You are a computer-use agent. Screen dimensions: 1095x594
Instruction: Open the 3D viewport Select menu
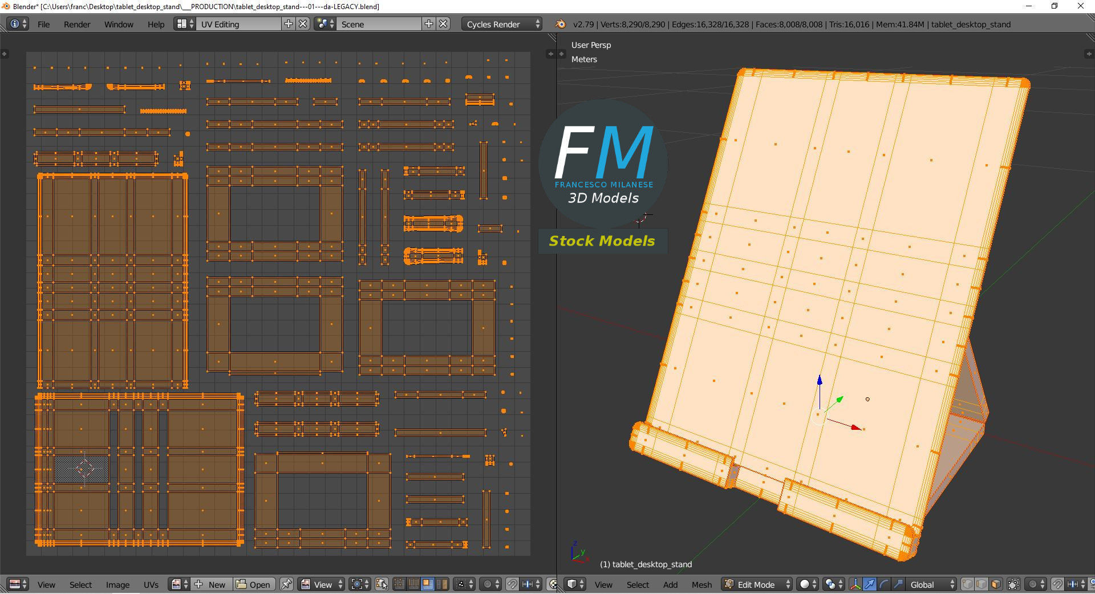(x=638, y=585)
